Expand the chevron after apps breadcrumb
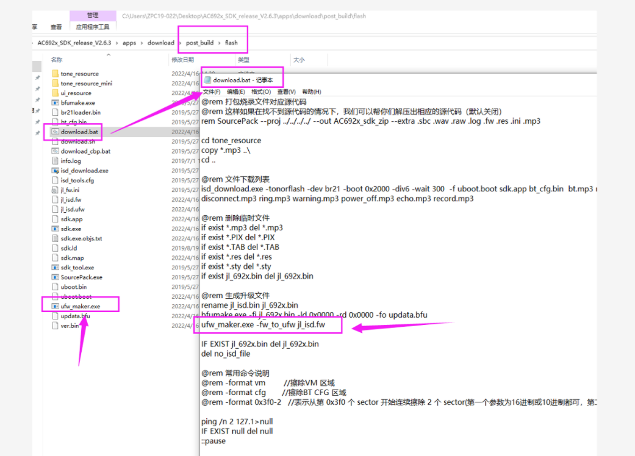The height and width of the screenshot is (456, 635). [142, 43]
